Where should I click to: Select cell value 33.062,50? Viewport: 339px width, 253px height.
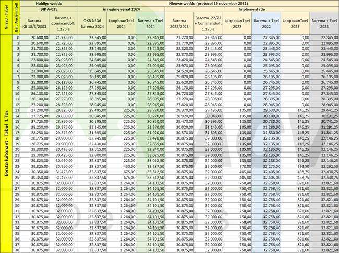click(156, 161)
